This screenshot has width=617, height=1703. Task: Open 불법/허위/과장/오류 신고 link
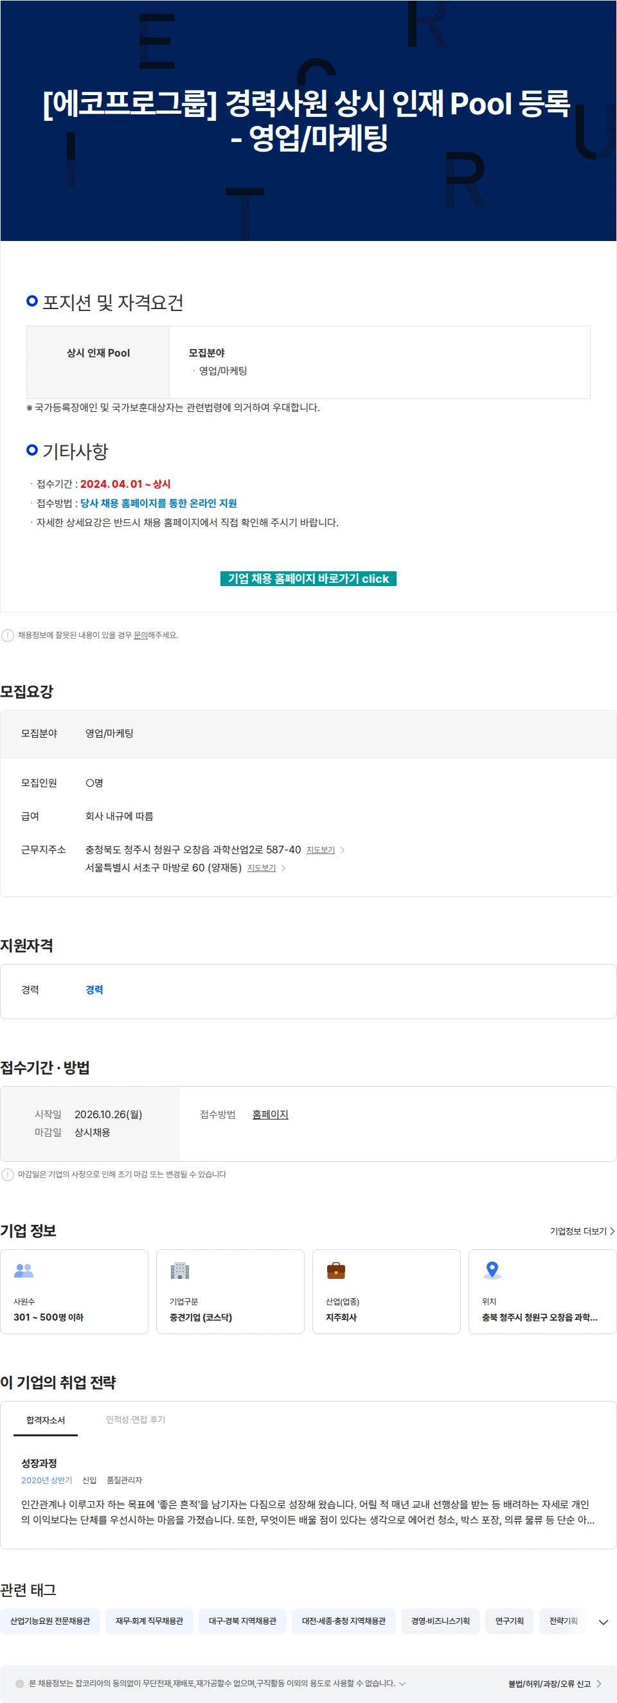click(550, 1684)
